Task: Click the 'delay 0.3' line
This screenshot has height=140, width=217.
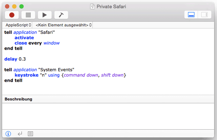Action: pyautogui.click(x=15, y=59)
